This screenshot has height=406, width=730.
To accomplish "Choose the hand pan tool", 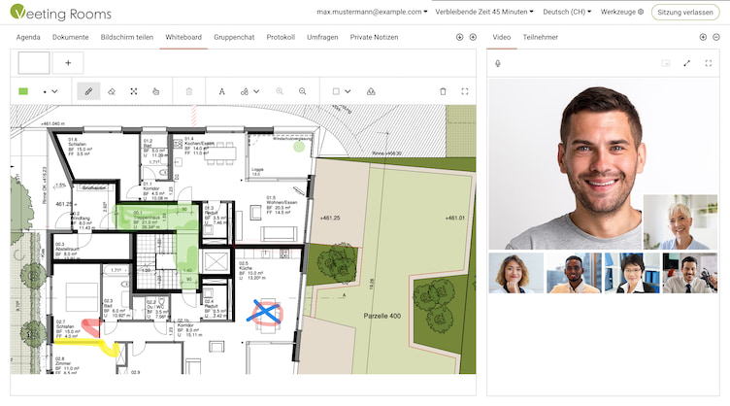I will [156, 91].
